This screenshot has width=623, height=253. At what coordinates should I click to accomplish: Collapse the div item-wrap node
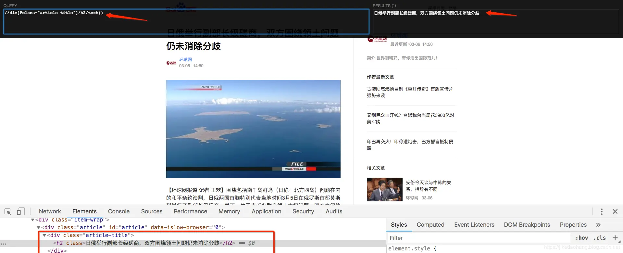[x=32, y=220]
